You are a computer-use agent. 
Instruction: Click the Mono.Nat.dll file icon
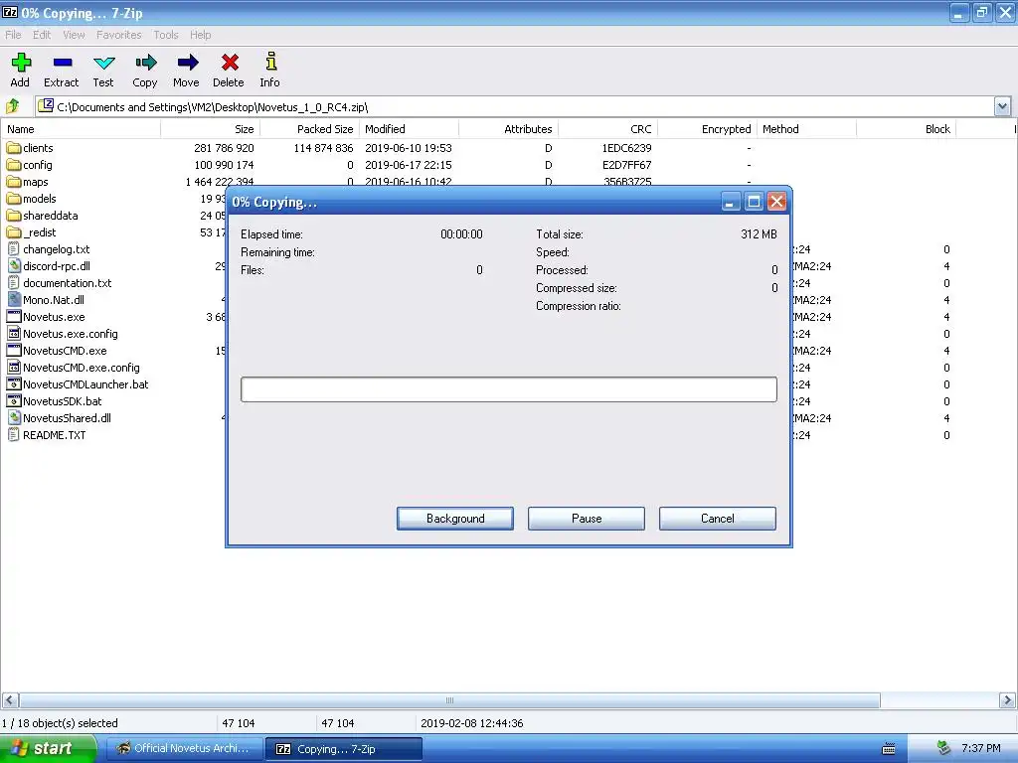click(x=14, y=300)
